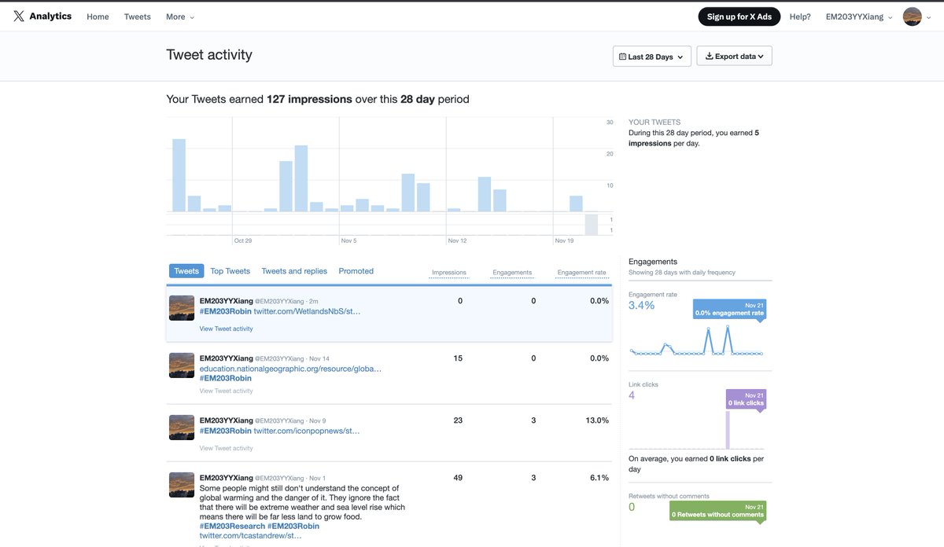Click the link clicks spike bar
This screenshot has width=944, height=547.
[x=728, y=429]
